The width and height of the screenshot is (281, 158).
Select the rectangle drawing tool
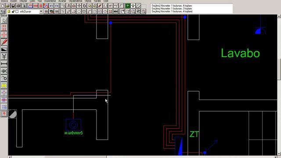[x=84, y=11]
